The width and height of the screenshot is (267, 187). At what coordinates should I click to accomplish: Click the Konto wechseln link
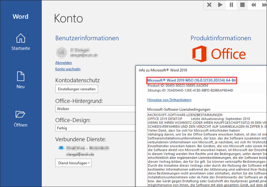coord(68,69)
